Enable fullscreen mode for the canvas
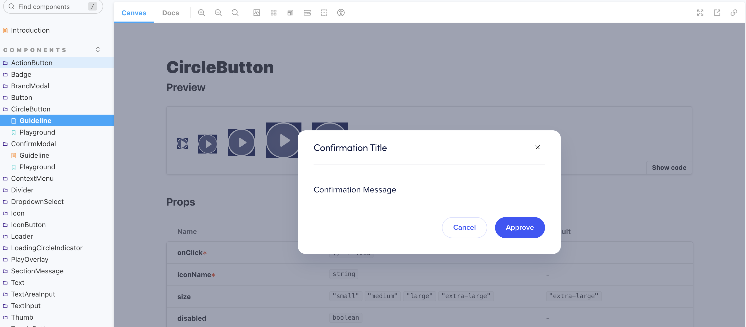 tap(700, 13)
